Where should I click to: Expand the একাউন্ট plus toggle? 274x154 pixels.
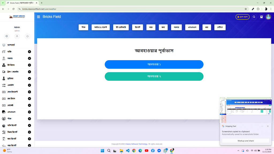coord(29,85)
